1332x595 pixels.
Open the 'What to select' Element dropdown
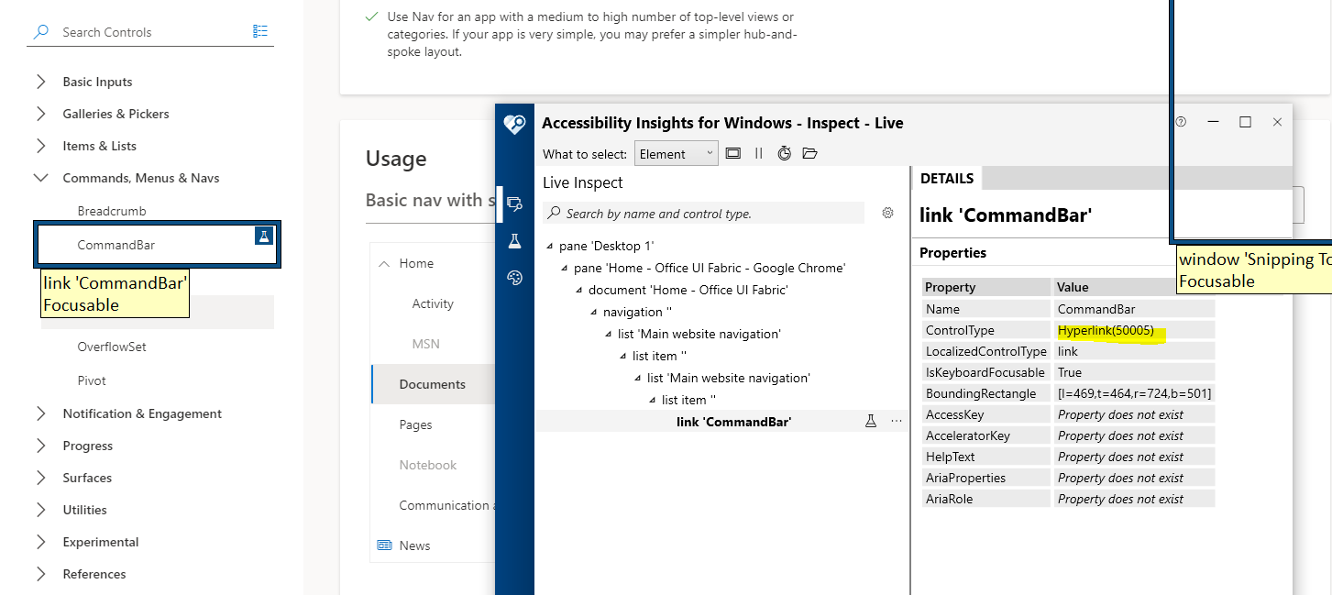click(676, 153)
